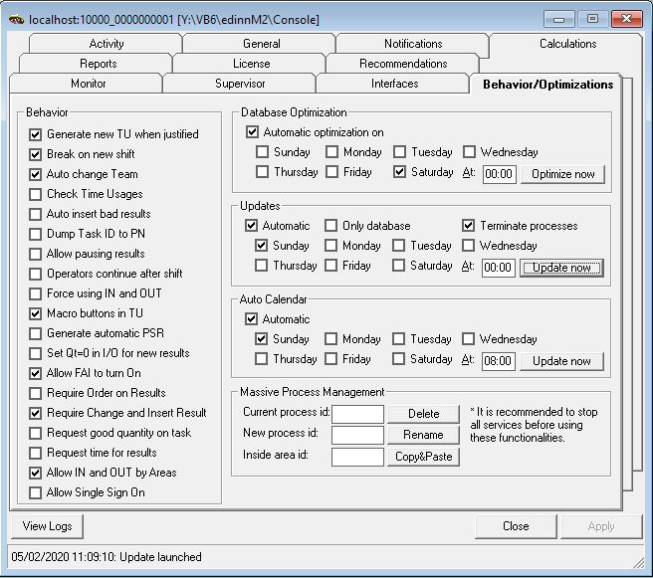Disable Sunday in Auto Calendar section
The width and height of the screenshot is (653, 578).
pyautogui.click(x=263, y=339)
